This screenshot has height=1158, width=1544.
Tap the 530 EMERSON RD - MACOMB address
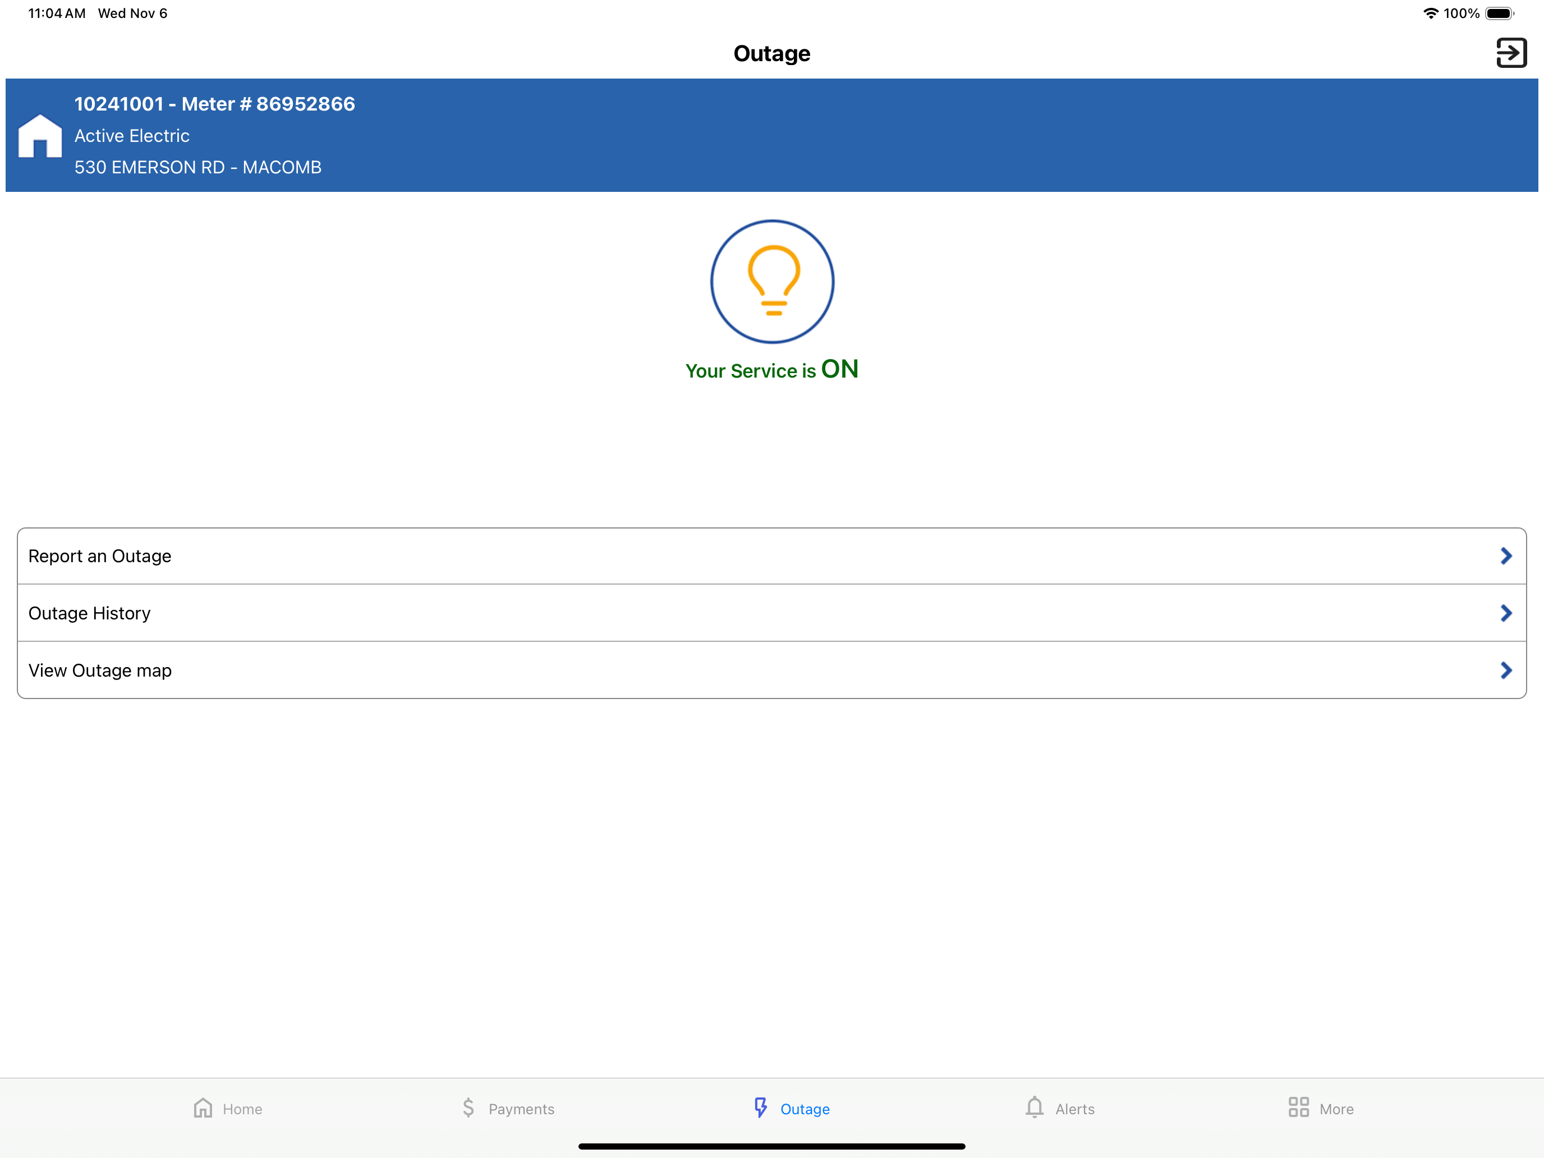click(x=198, y=168)
